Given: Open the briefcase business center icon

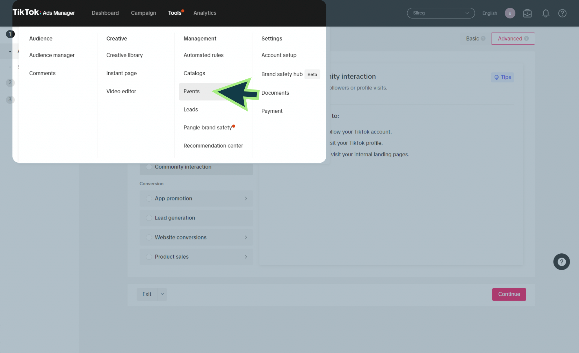Looking at the screenshot, I should click(527, 13).
